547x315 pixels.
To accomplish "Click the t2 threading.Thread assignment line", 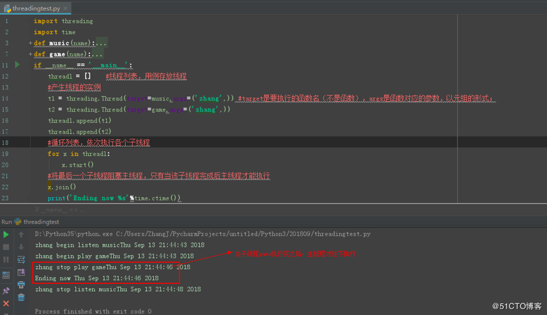I will tap(139, 110).
